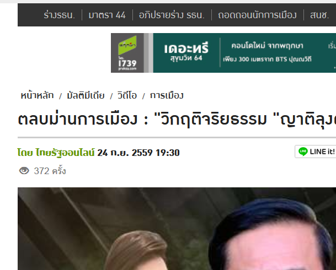
Task: Open การเมือง breadcrumb link
Action: (x=167, y=95)
